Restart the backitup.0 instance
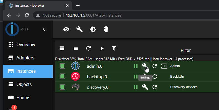The image size is (219, 110). pyautogui.click(x=155, y=77)
